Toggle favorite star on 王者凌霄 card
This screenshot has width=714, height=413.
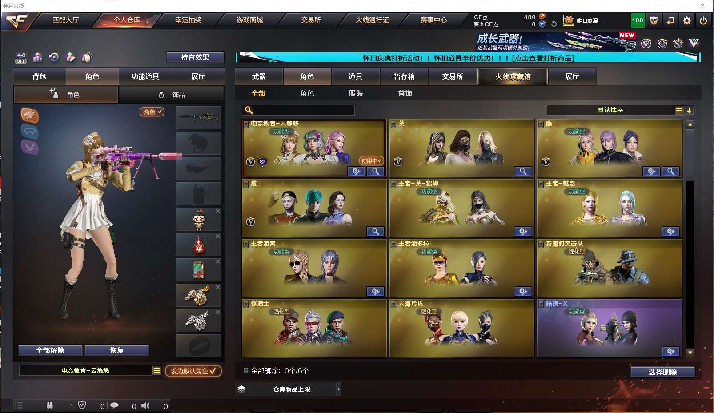246,244
